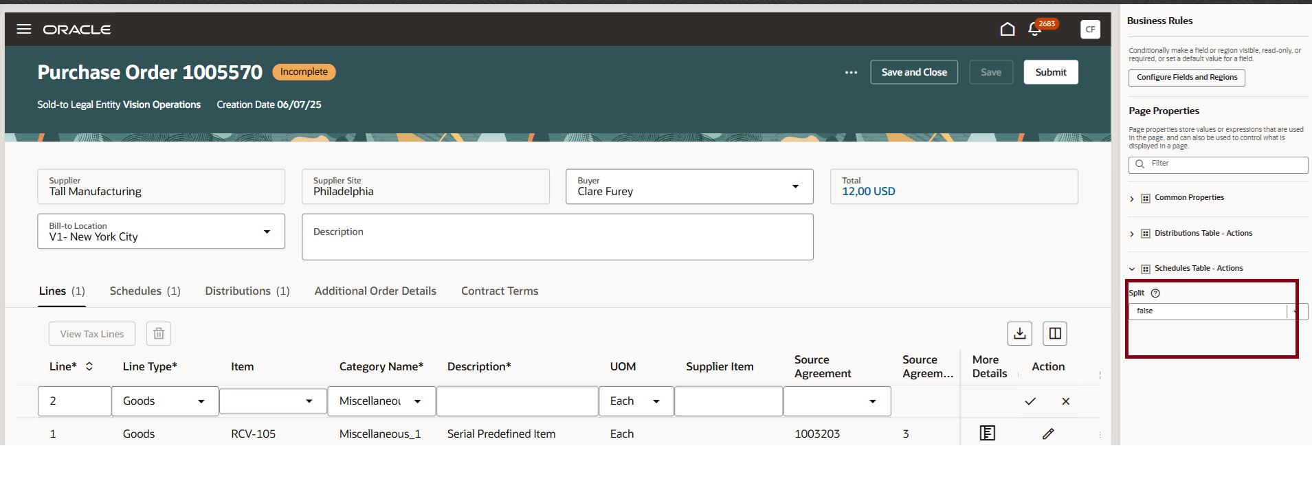Click the Description text field

(x=557, y=237)
